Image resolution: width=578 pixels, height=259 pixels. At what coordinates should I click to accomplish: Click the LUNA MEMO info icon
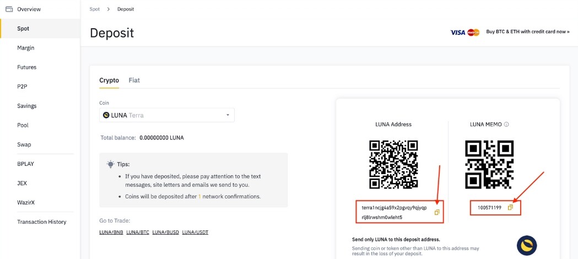[506, 125]
